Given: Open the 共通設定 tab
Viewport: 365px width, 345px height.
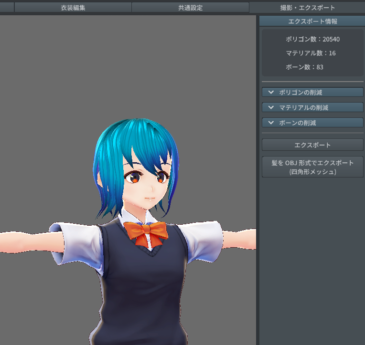Looking at the screenshot, I should pyautogui.click(x=190, y=8).
